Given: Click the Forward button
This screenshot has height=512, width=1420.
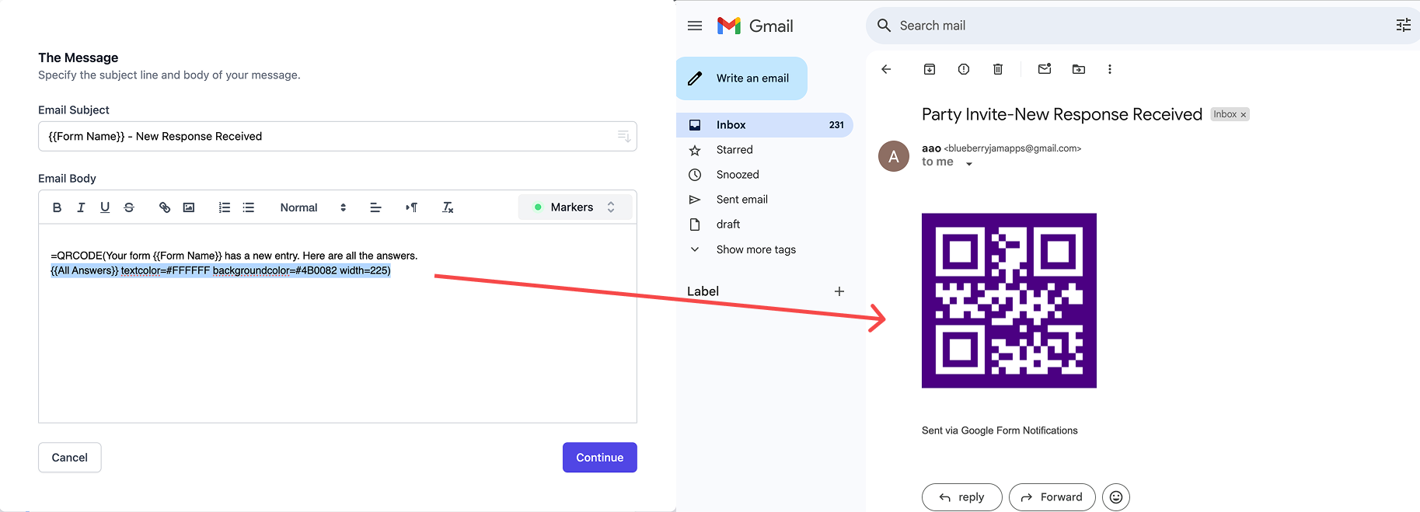Looking at the screenshot, I should click(x=1052, y=497).
